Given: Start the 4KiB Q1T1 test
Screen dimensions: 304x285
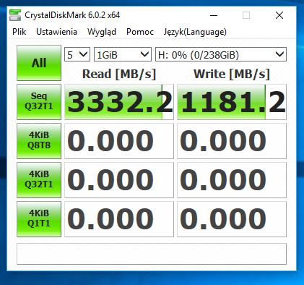Looking at the screenshot, I should click(x=39, y=219).
